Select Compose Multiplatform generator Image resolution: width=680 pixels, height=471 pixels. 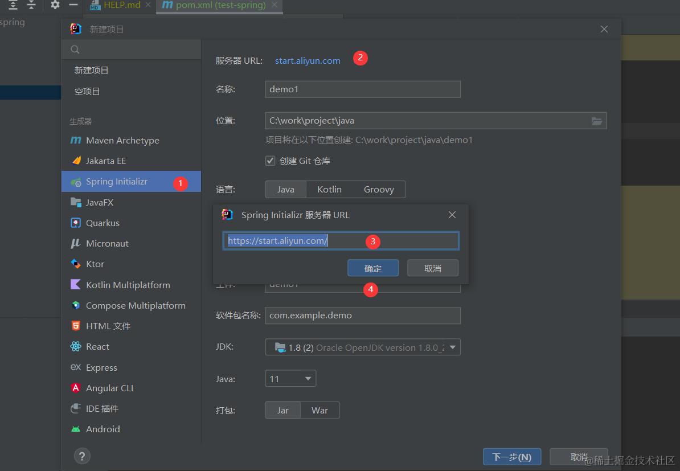click(131, 305)
